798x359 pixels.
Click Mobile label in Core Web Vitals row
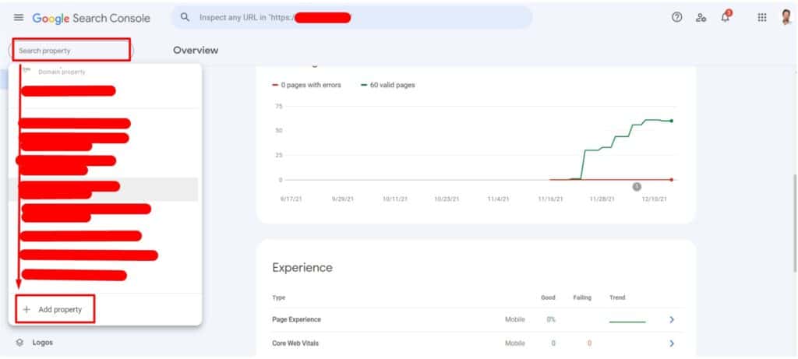coord(514,343)
